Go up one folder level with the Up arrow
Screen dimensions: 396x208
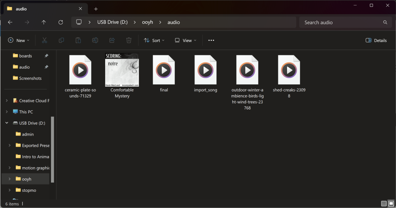(x=44, y=22)
